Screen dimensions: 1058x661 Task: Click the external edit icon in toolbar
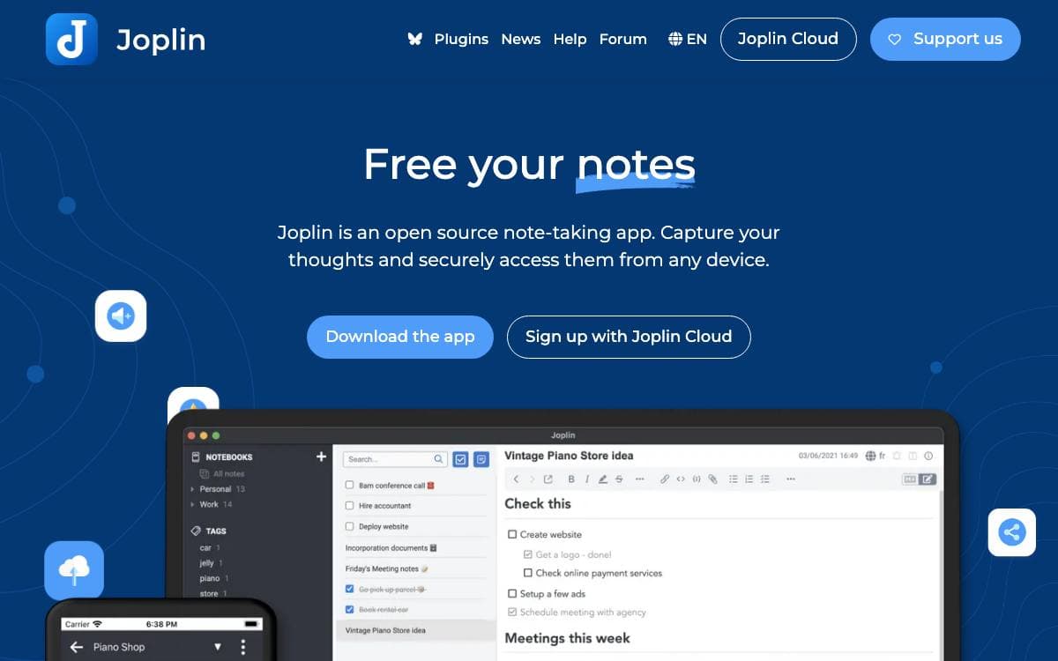pyautogui.click(x=548, y=479)
